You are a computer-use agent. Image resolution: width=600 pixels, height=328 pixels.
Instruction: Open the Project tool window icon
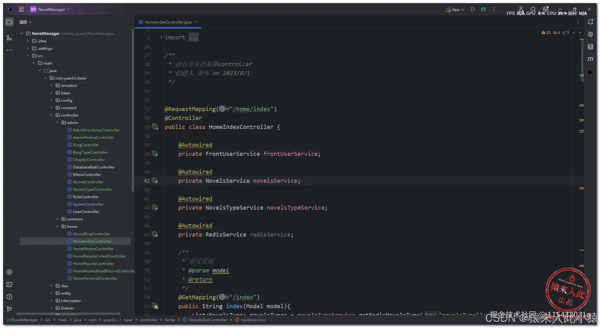coord(9,22)
